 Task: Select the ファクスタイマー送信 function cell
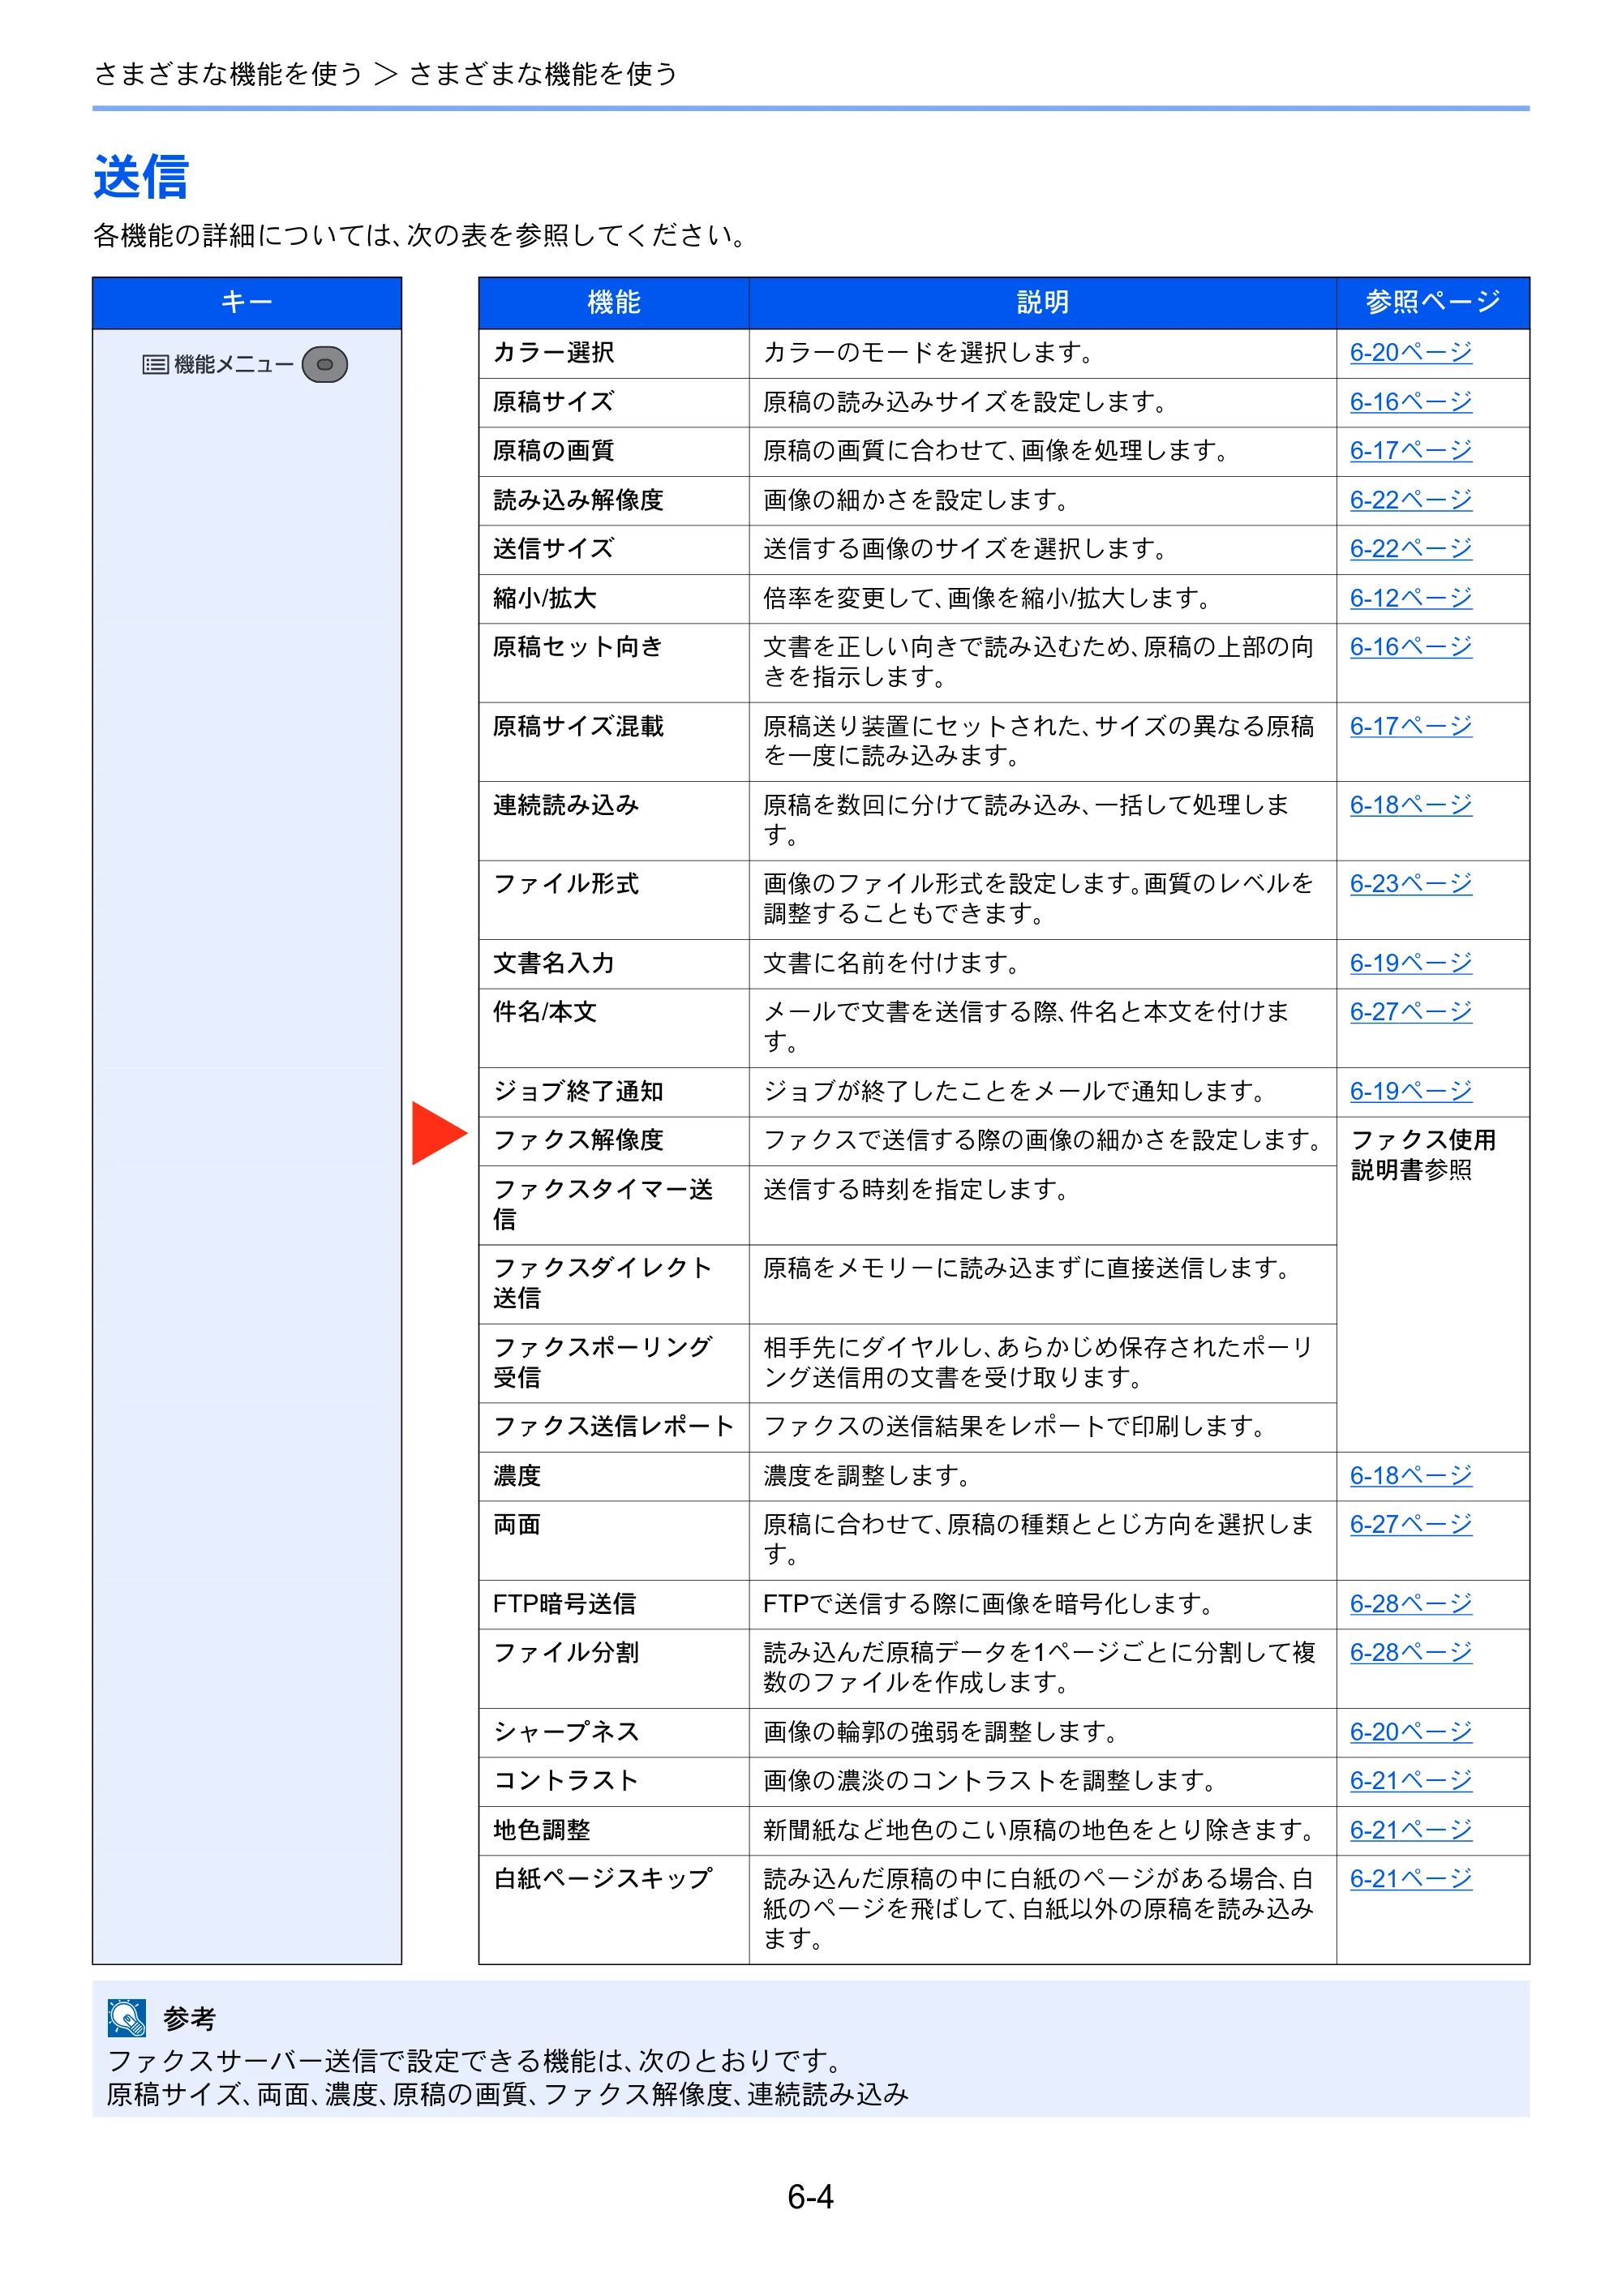[x=614, y=1204]
